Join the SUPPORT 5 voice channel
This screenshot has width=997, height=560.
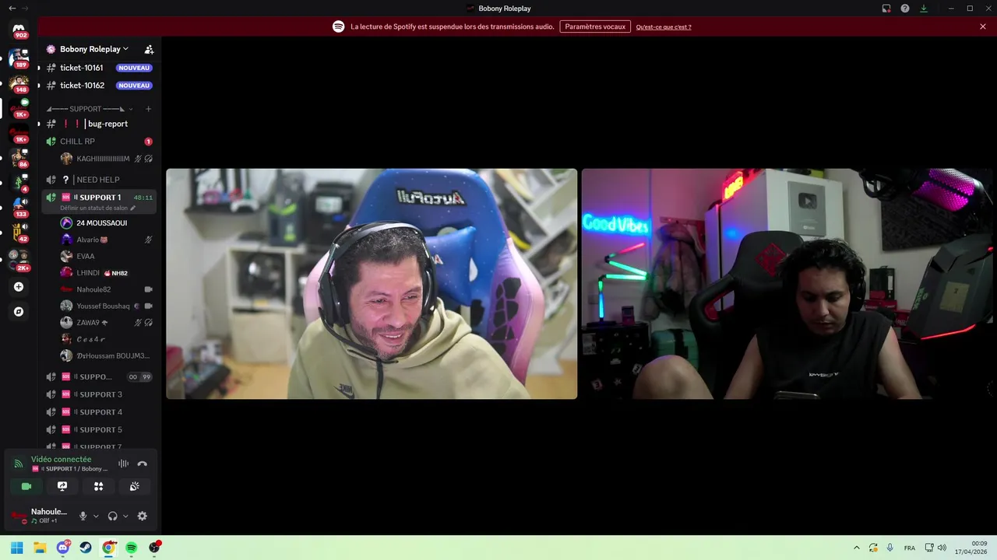(x=99, y=429)
